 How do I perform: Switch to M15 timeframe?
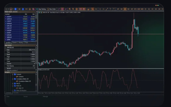[135, 9]
